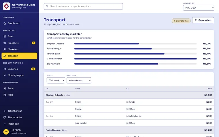Focus the search customers input field
Image resolution: width=219 pixels, height=137 pixels.
(x=83, y=6)
